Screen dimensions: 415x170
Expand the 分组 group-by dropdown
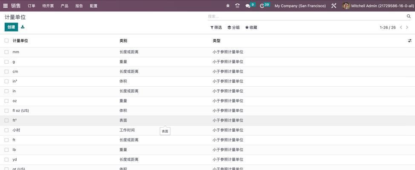[233, 28]
